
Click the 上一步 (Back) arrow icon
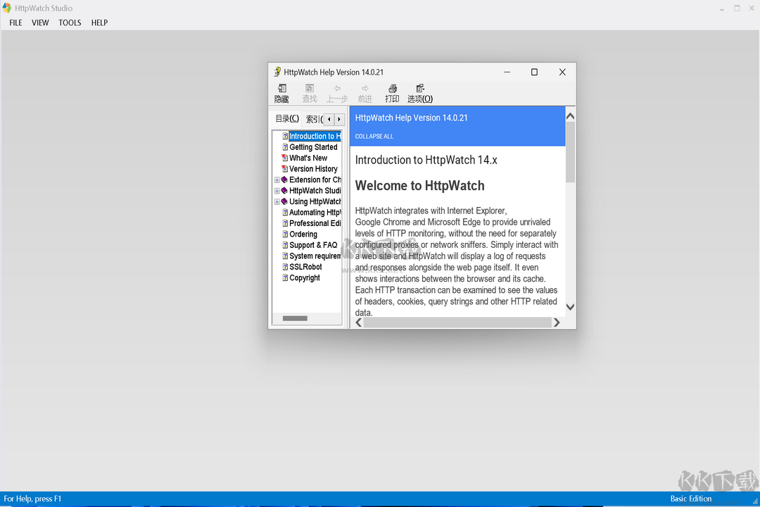tap(337, 88)
